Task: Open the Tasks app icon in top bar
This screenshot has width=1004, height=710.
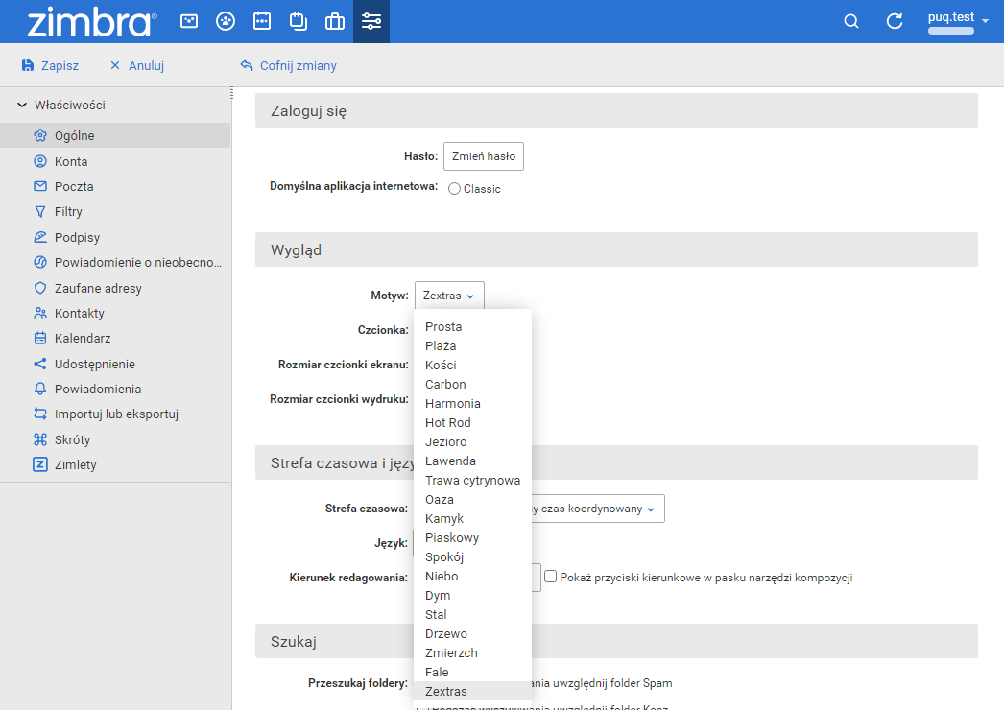Action: [x=299, y=21]
